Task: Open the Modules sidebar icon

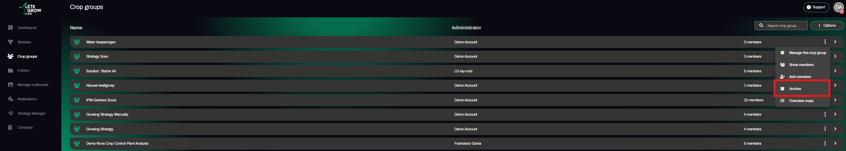Action: point(10,42)
